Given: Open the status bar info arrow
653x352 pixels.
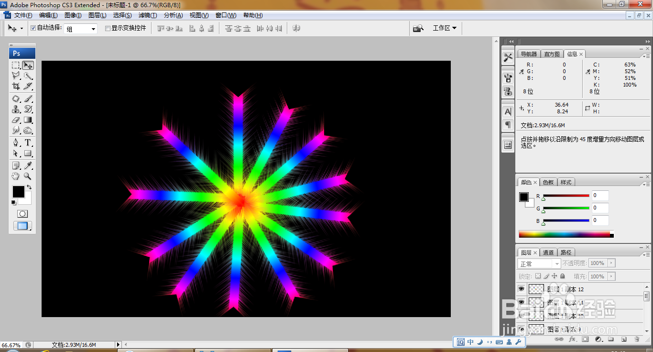Looking at the screenshot, I should coord(119,344).
